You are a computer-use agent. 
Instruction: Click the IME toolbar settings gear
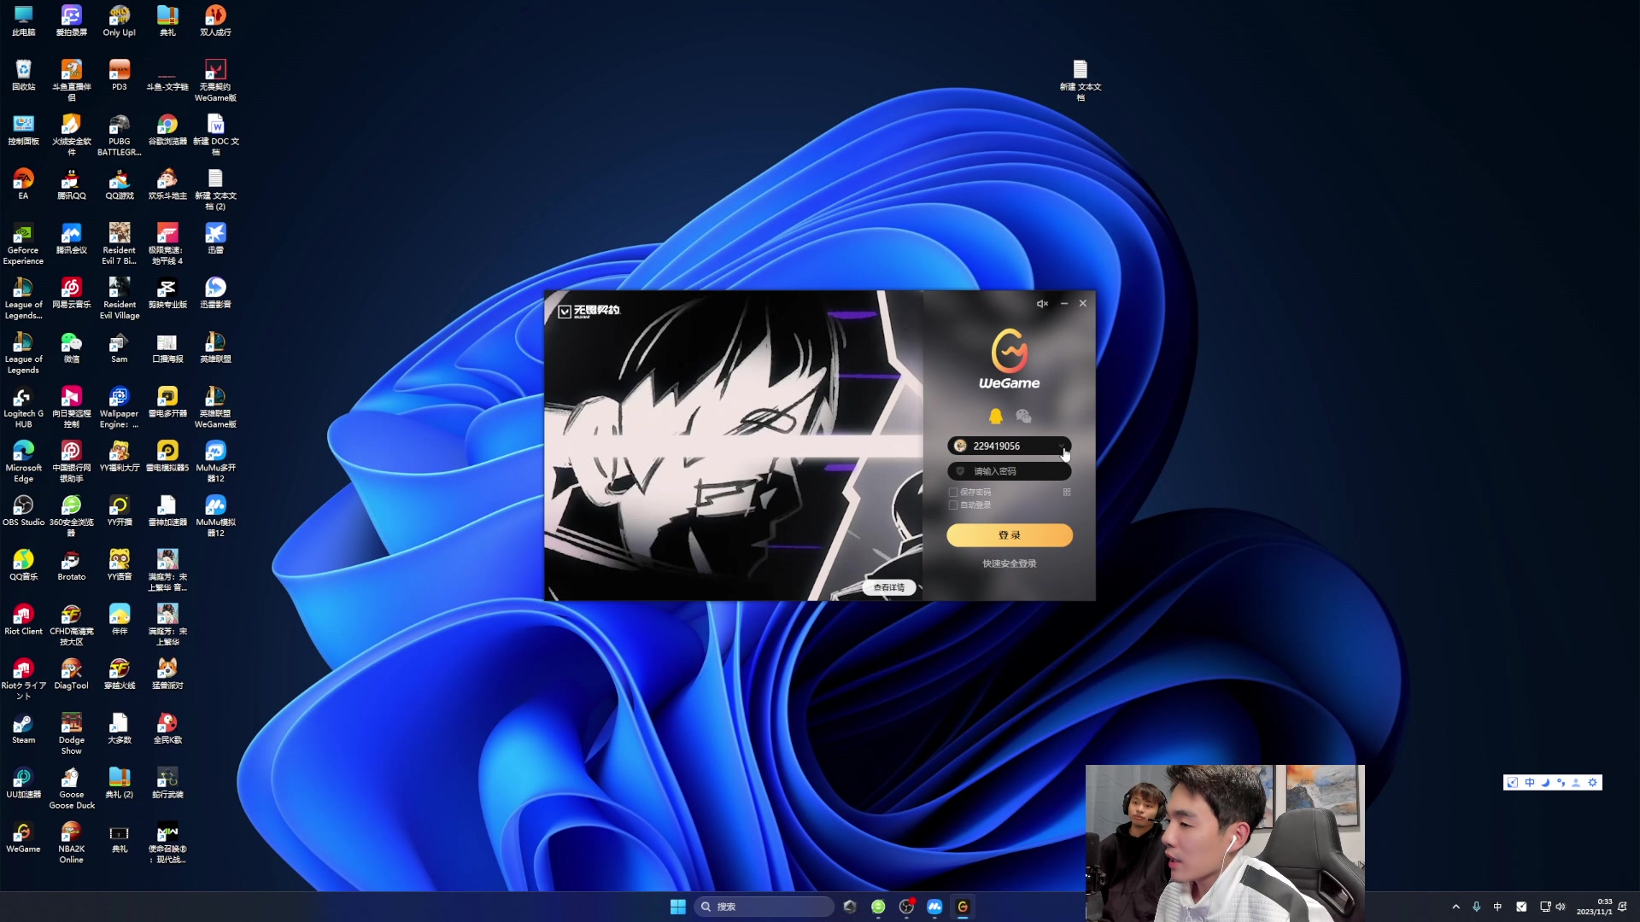click(x=1592, y=783)
